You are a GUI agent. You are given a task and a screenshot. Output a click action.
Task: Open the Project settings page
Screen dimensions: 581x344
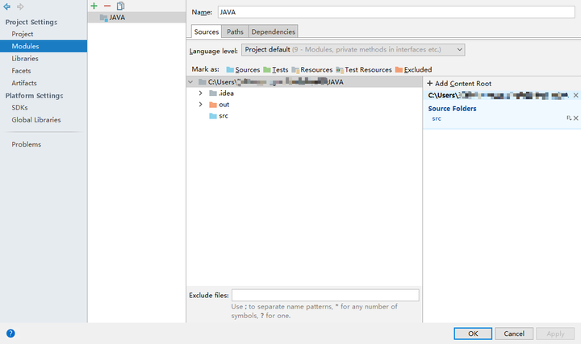point(23,34)
